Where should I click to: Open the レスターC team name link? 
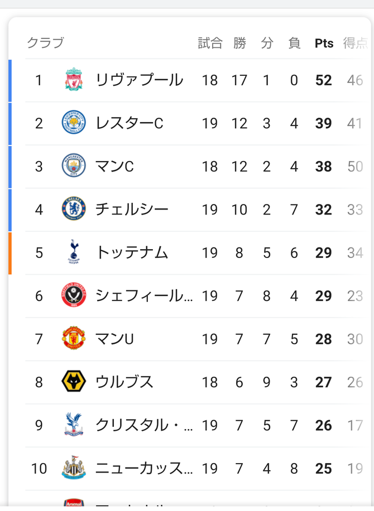point(130,123)
